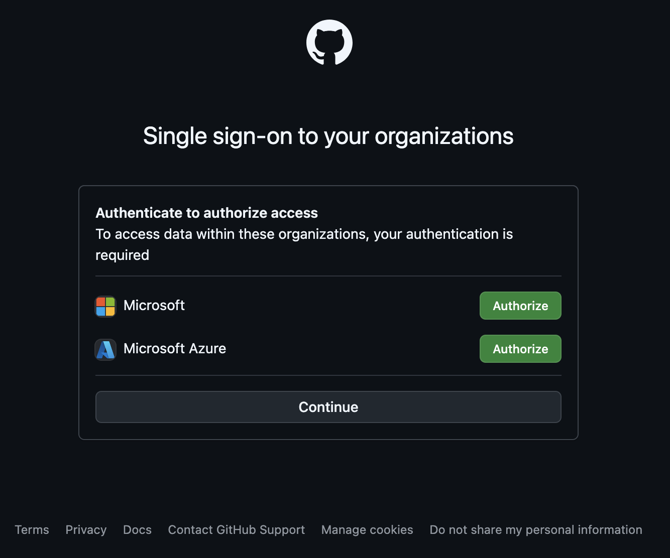Image resolution: width=670 pixels, height=558 pixels.
Task: Open Manage cookies link
Action: pos(367,530)
